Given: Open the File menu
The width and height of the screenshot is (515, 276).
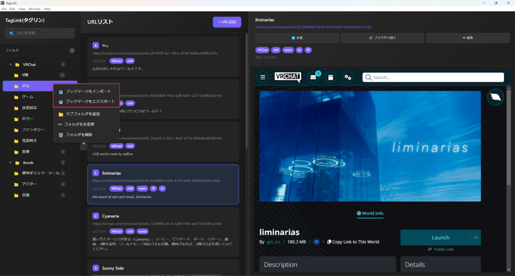Looking at the screenshot, I should point(4,9).
